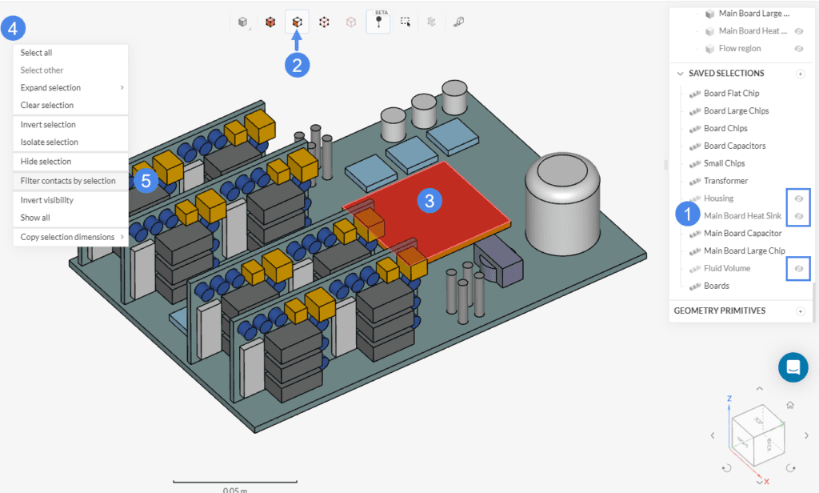Add a new saved selection with the plus button
Image resolution: width=819 pixels, height=493 pixels.
click(x=801, y=73)
